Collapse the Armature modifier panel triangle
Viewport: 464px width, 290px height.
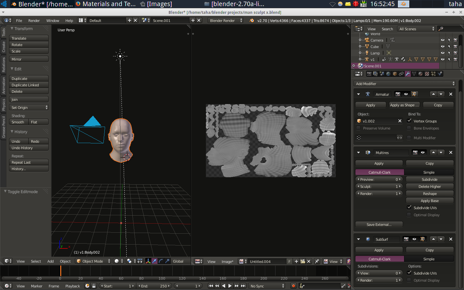point(358,94)
